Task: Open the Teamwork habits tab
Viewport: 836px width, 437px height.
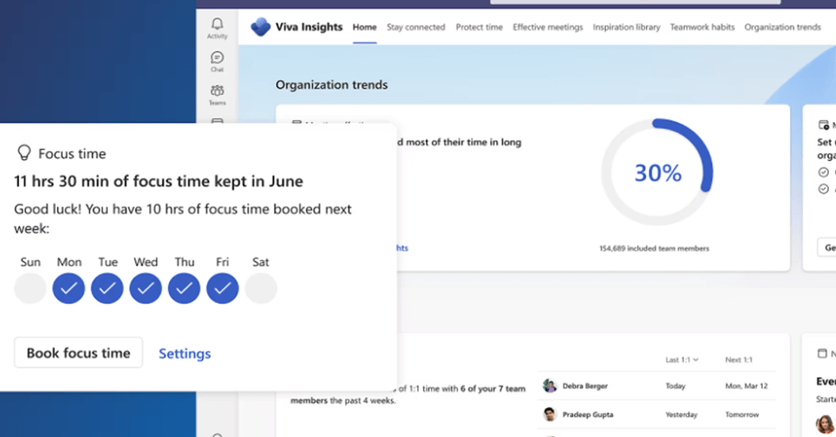Action: click(702, 27)
